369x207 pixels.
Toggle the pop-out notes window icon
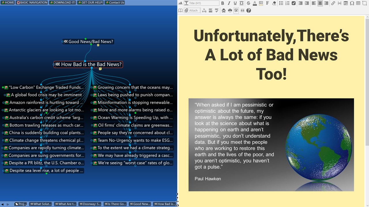tap(236, 10)
